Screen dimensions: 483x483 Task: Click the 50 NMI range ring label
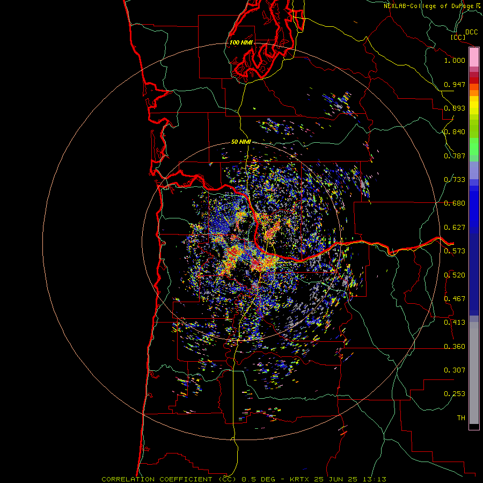click(241, 142)
